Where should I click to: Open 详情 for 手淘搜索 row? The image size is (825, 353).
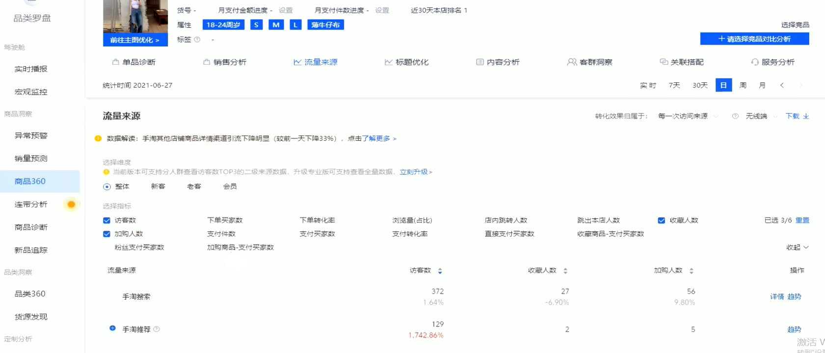coord(777,297)
